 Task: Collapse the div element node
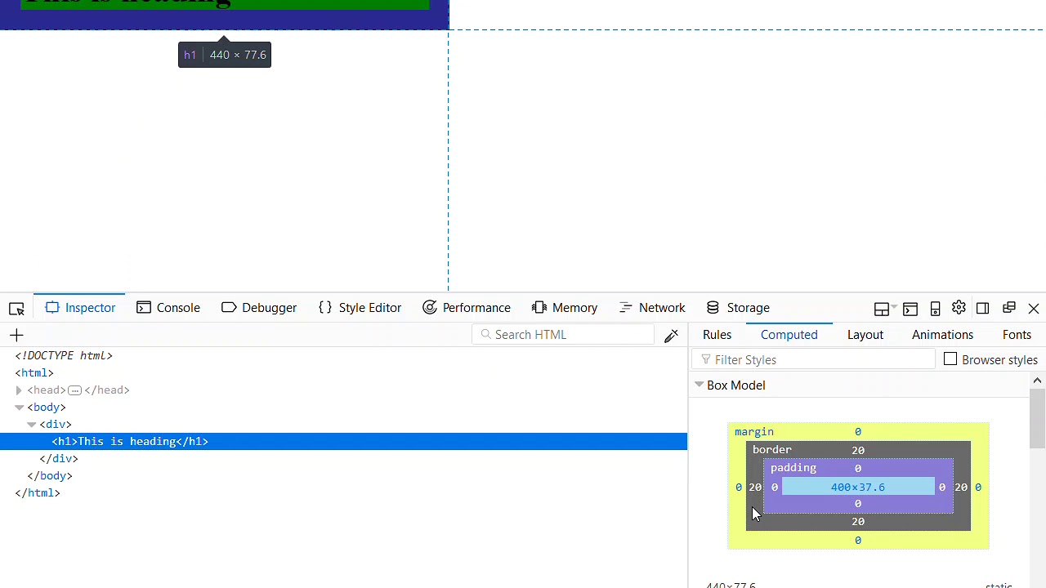(x=31, y=425)
